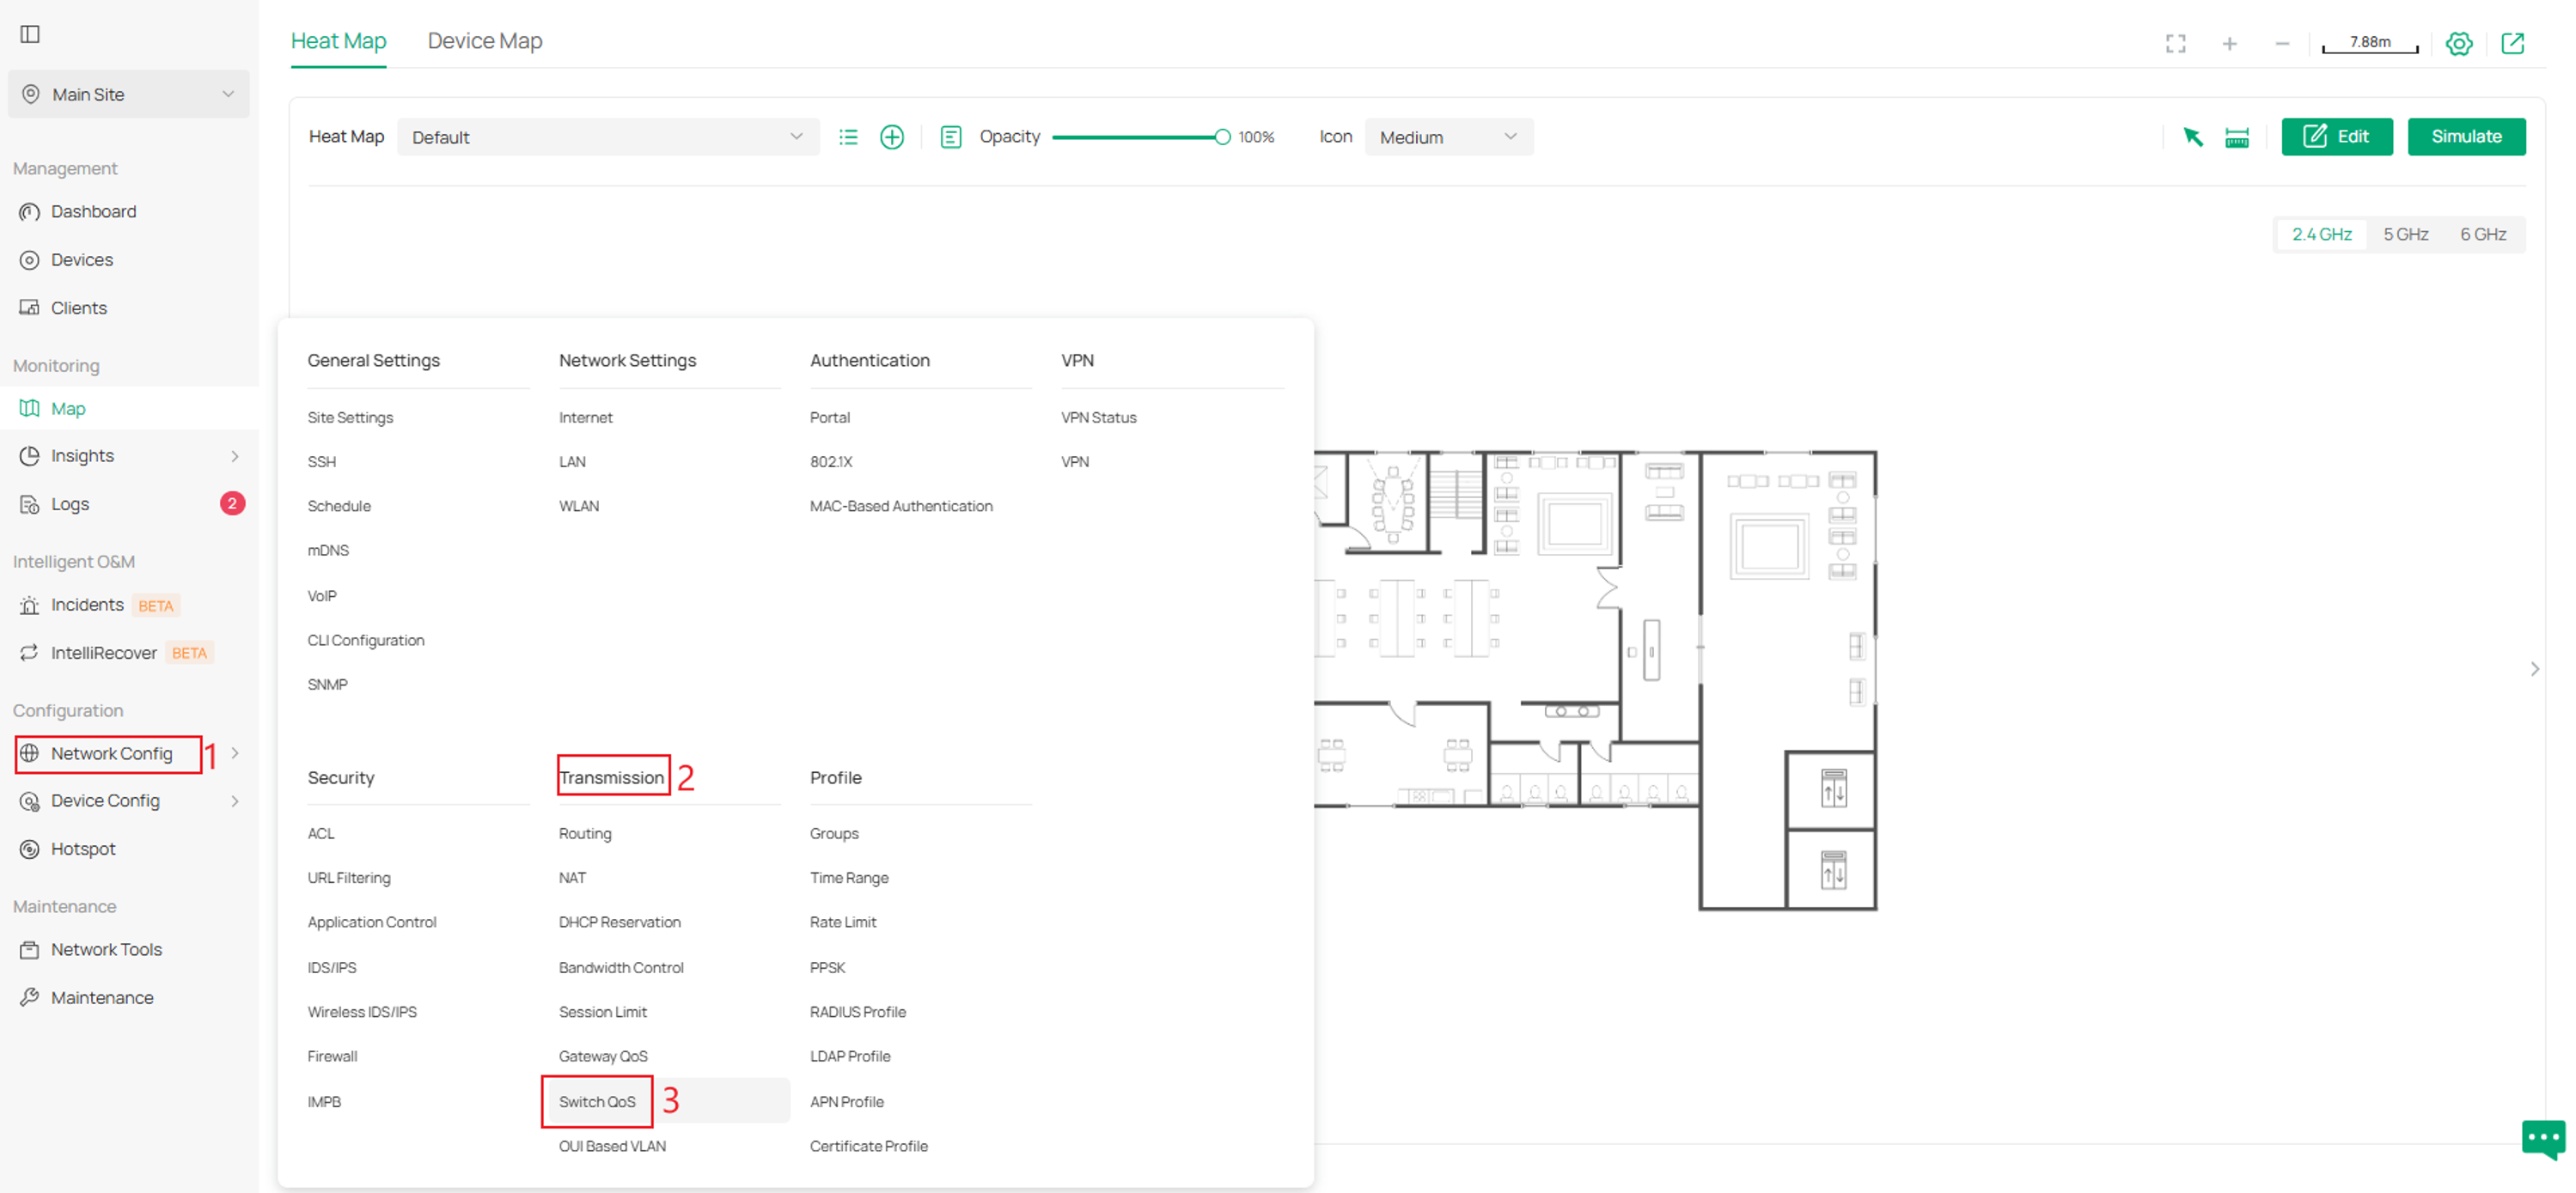The width and height of the screenshot is (2576, 1193).
Task: Open DHCP Reservation link
Action: click(620, 923)
